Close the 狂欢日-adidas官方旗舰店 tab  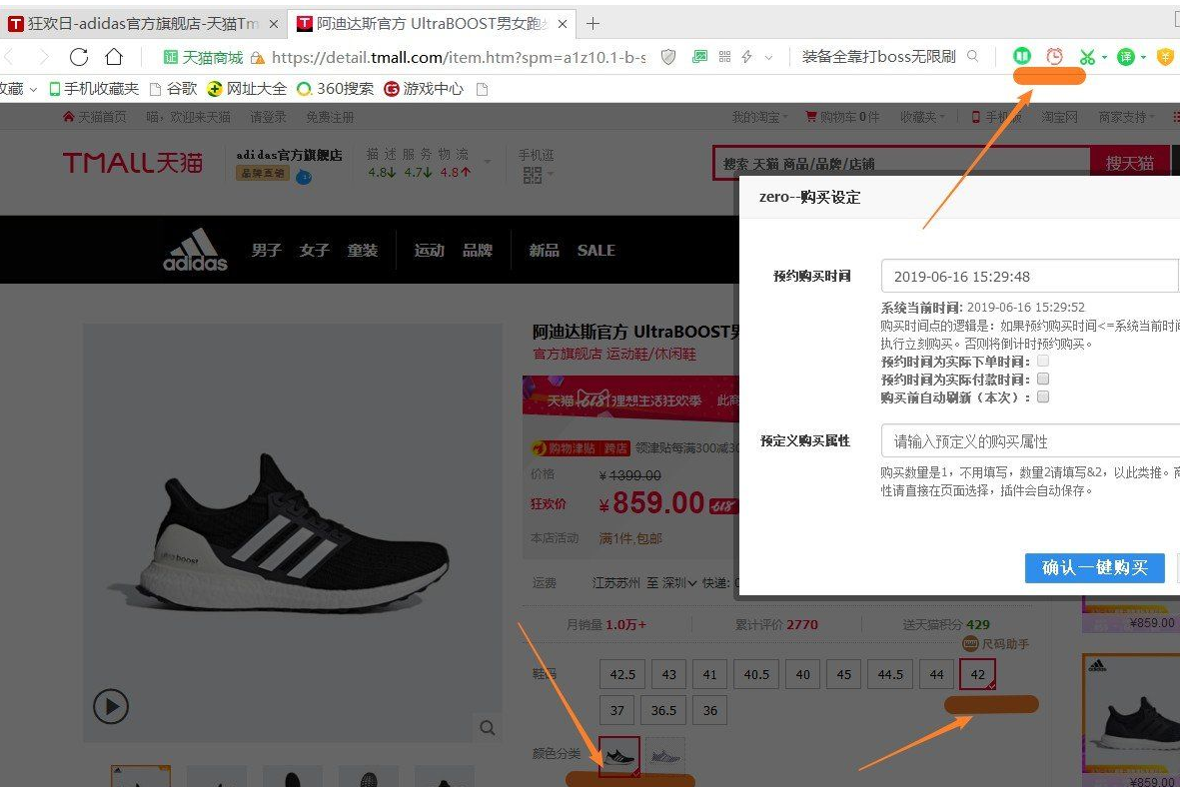[273, 24]
